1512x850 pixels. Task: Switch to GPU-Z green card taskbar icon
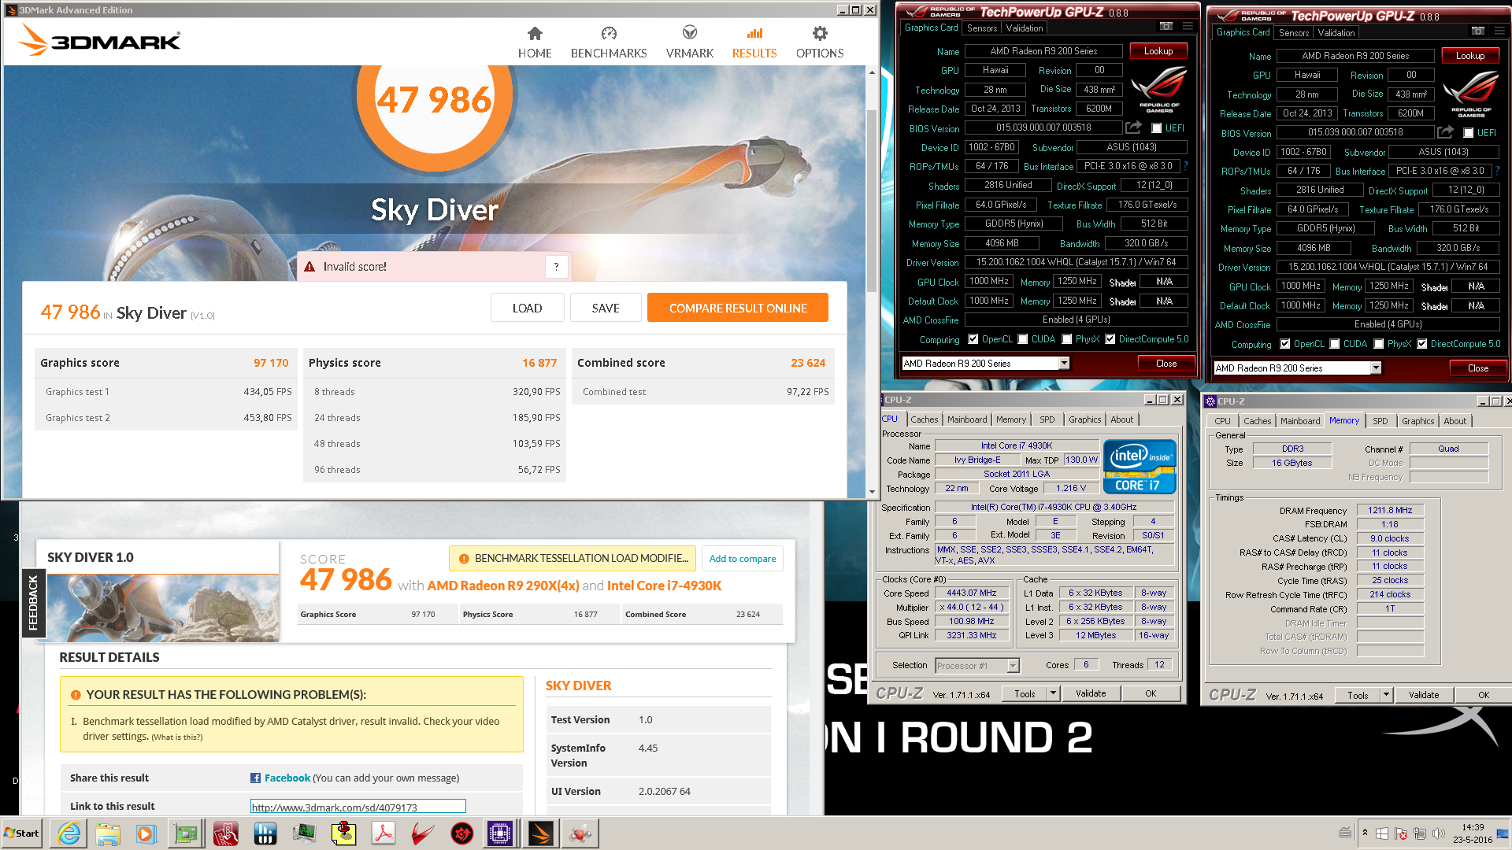186,833
